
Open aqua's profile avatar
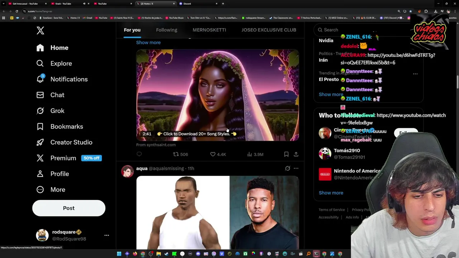(x=127, y=171)
